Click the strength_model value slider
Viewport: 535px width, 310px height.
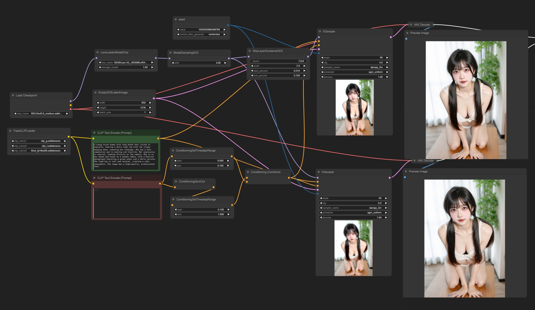[x=126, y=67]
